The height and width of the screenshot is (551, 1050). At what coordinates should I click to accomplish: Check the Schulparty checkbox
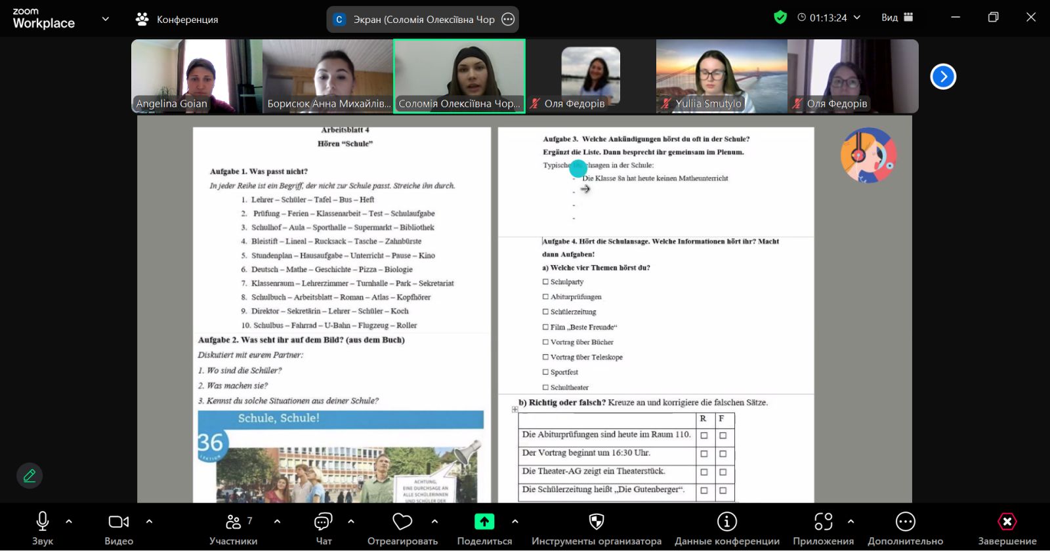(545, 281)
